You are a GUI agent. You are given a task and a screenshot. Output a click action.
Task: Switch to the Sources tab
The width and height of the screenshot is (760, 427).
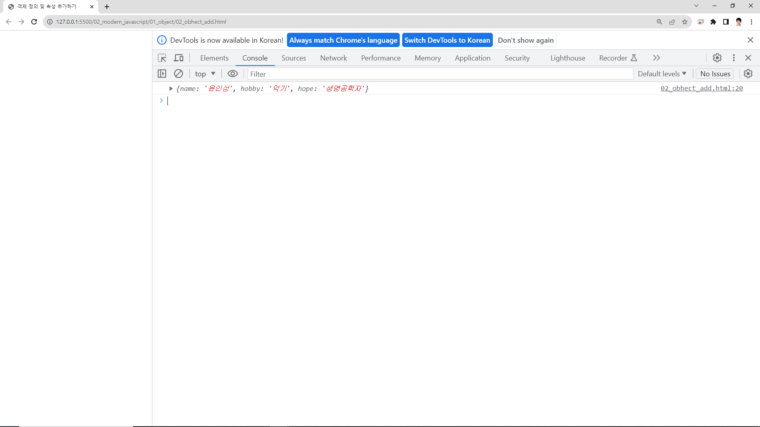coord(293,58)
